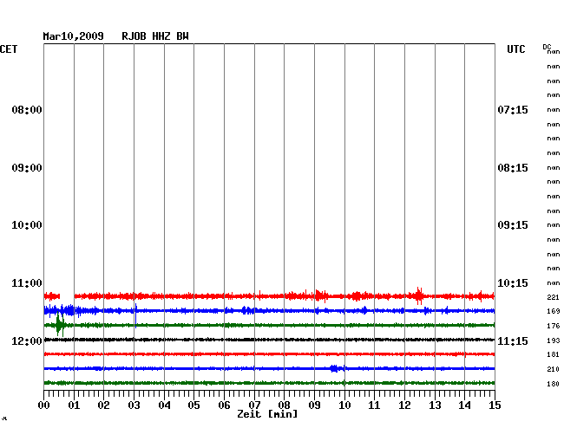Select the 01 minute axis label

coord(74,405)
